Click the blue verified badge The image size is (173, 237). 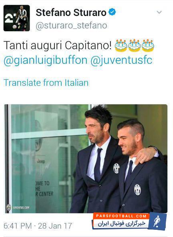(112, 12)
